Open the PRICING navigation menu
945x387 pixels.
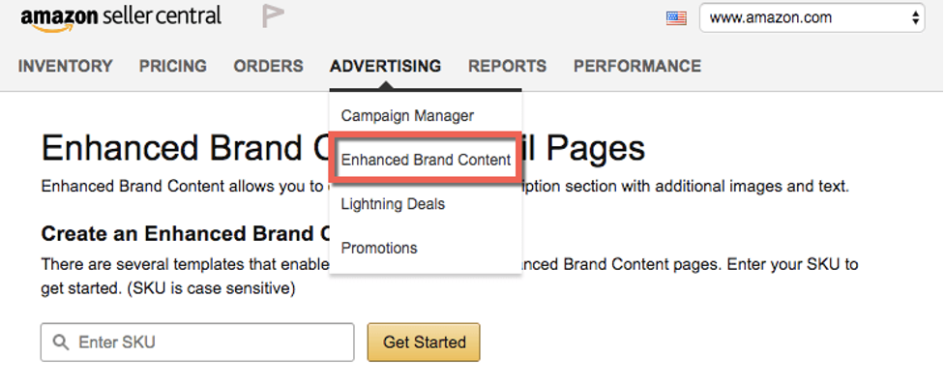tap(173, 67)
